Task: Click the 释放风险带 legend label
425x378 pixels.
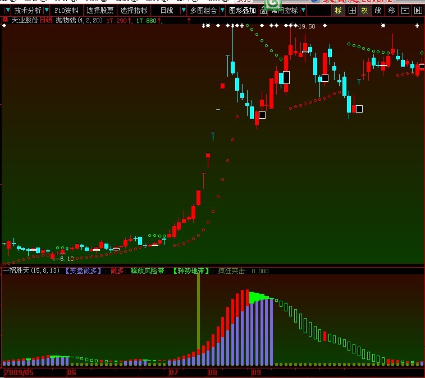Action: click(147, 270)
